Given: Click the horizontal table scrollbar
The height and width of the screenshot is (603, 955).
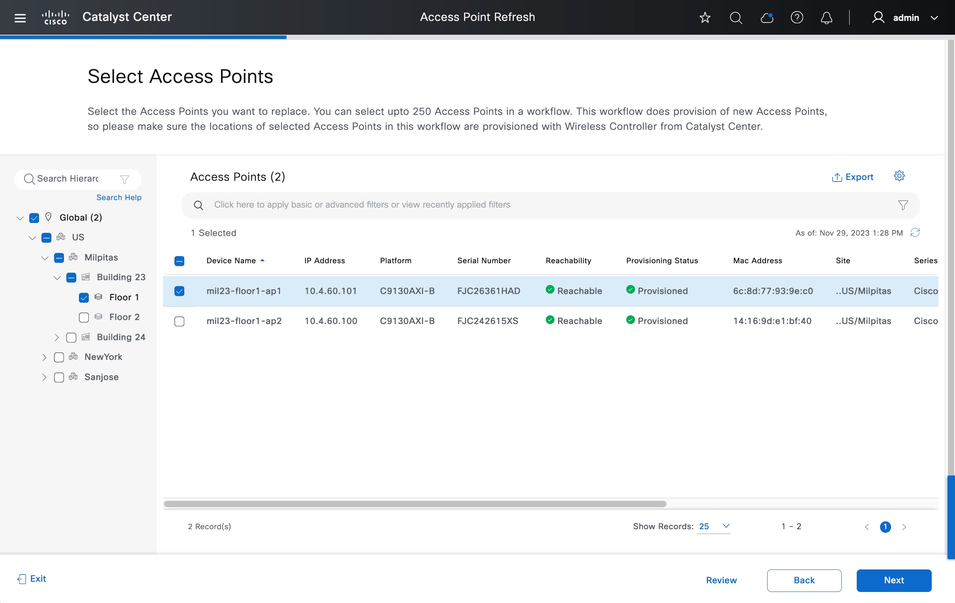Looking at the screenshot, I should (414, 504).
